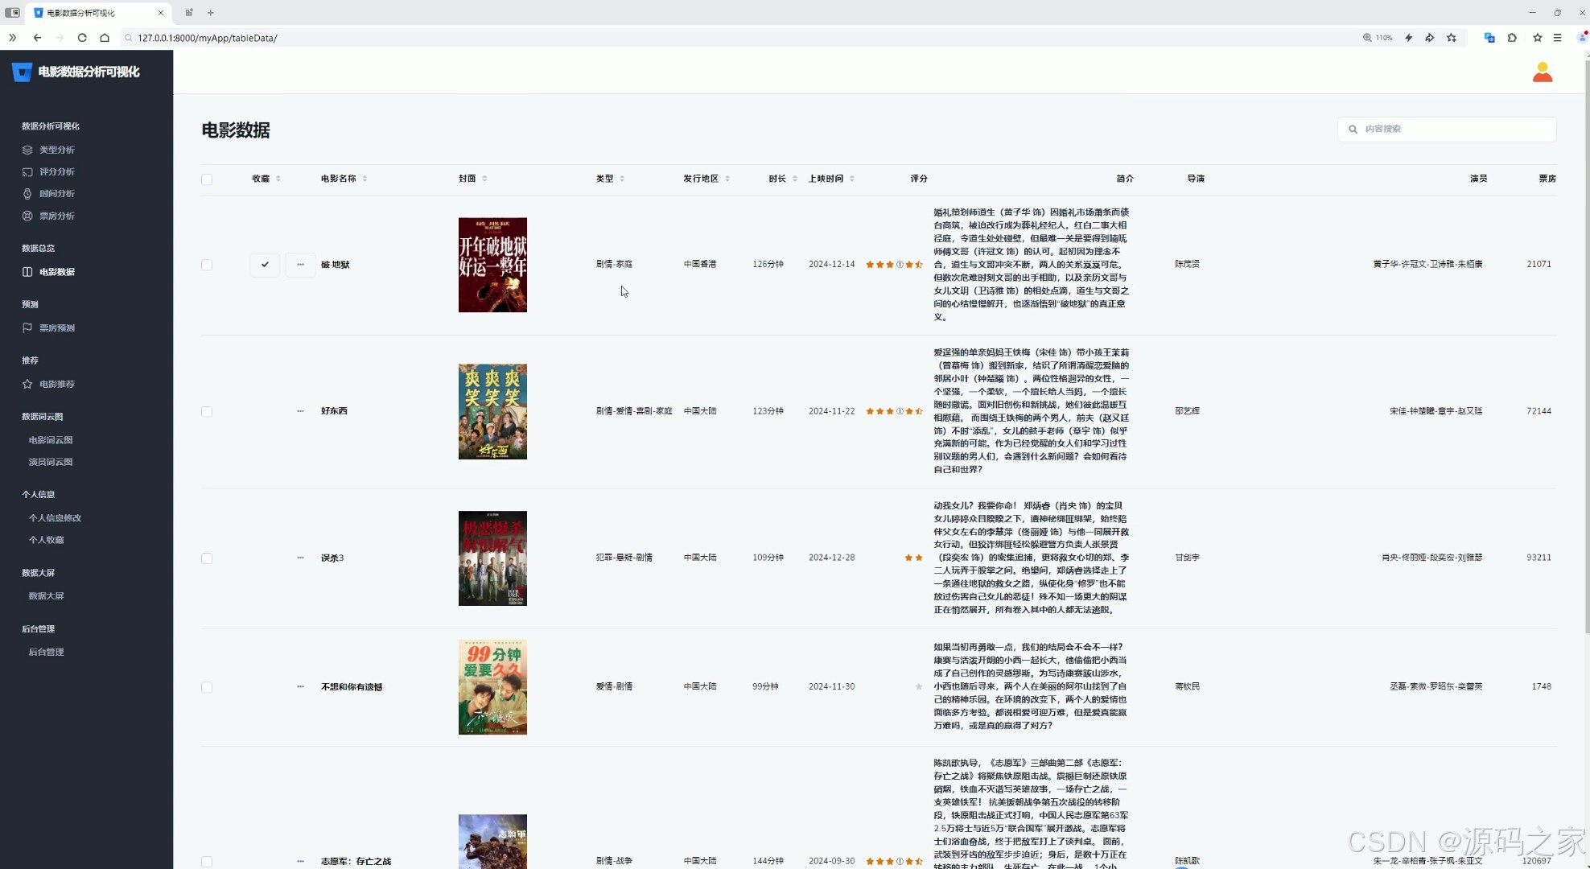
Task: Open 个人信息修改 in sidebar
Action: 55,518
